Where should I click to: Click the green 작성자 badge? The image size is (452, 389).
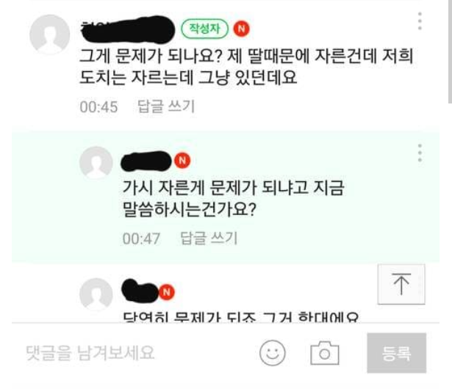(204, 29)
